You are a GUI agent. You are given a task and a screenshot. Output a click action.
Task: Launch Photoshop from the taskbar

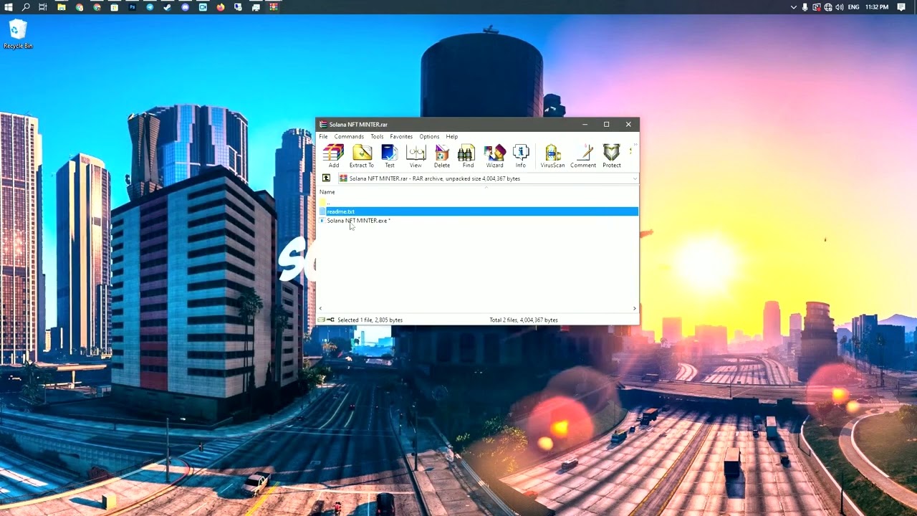coord(133,7)
